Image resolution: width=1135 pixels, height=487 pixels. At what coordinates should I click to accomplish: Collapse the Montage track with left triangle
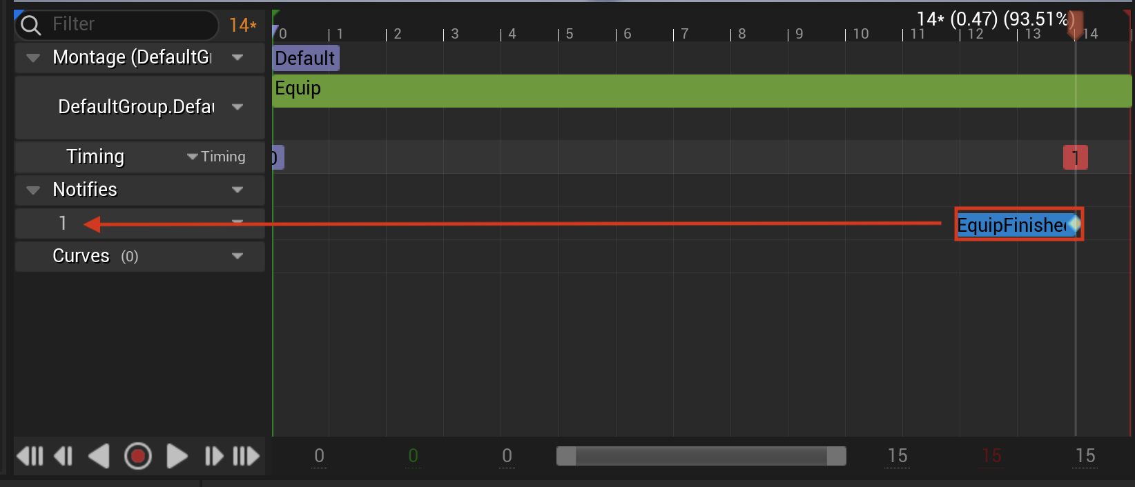tap(32, 57)
